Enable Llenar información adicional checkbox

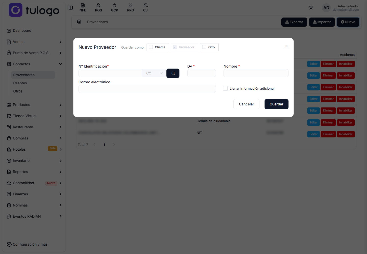[225, 88]
